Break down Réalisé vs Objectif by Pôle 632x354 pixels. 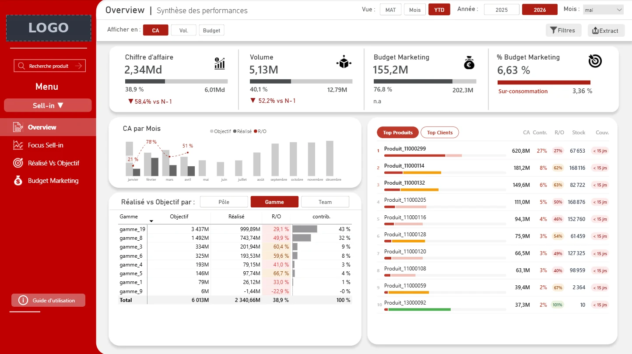224,202
